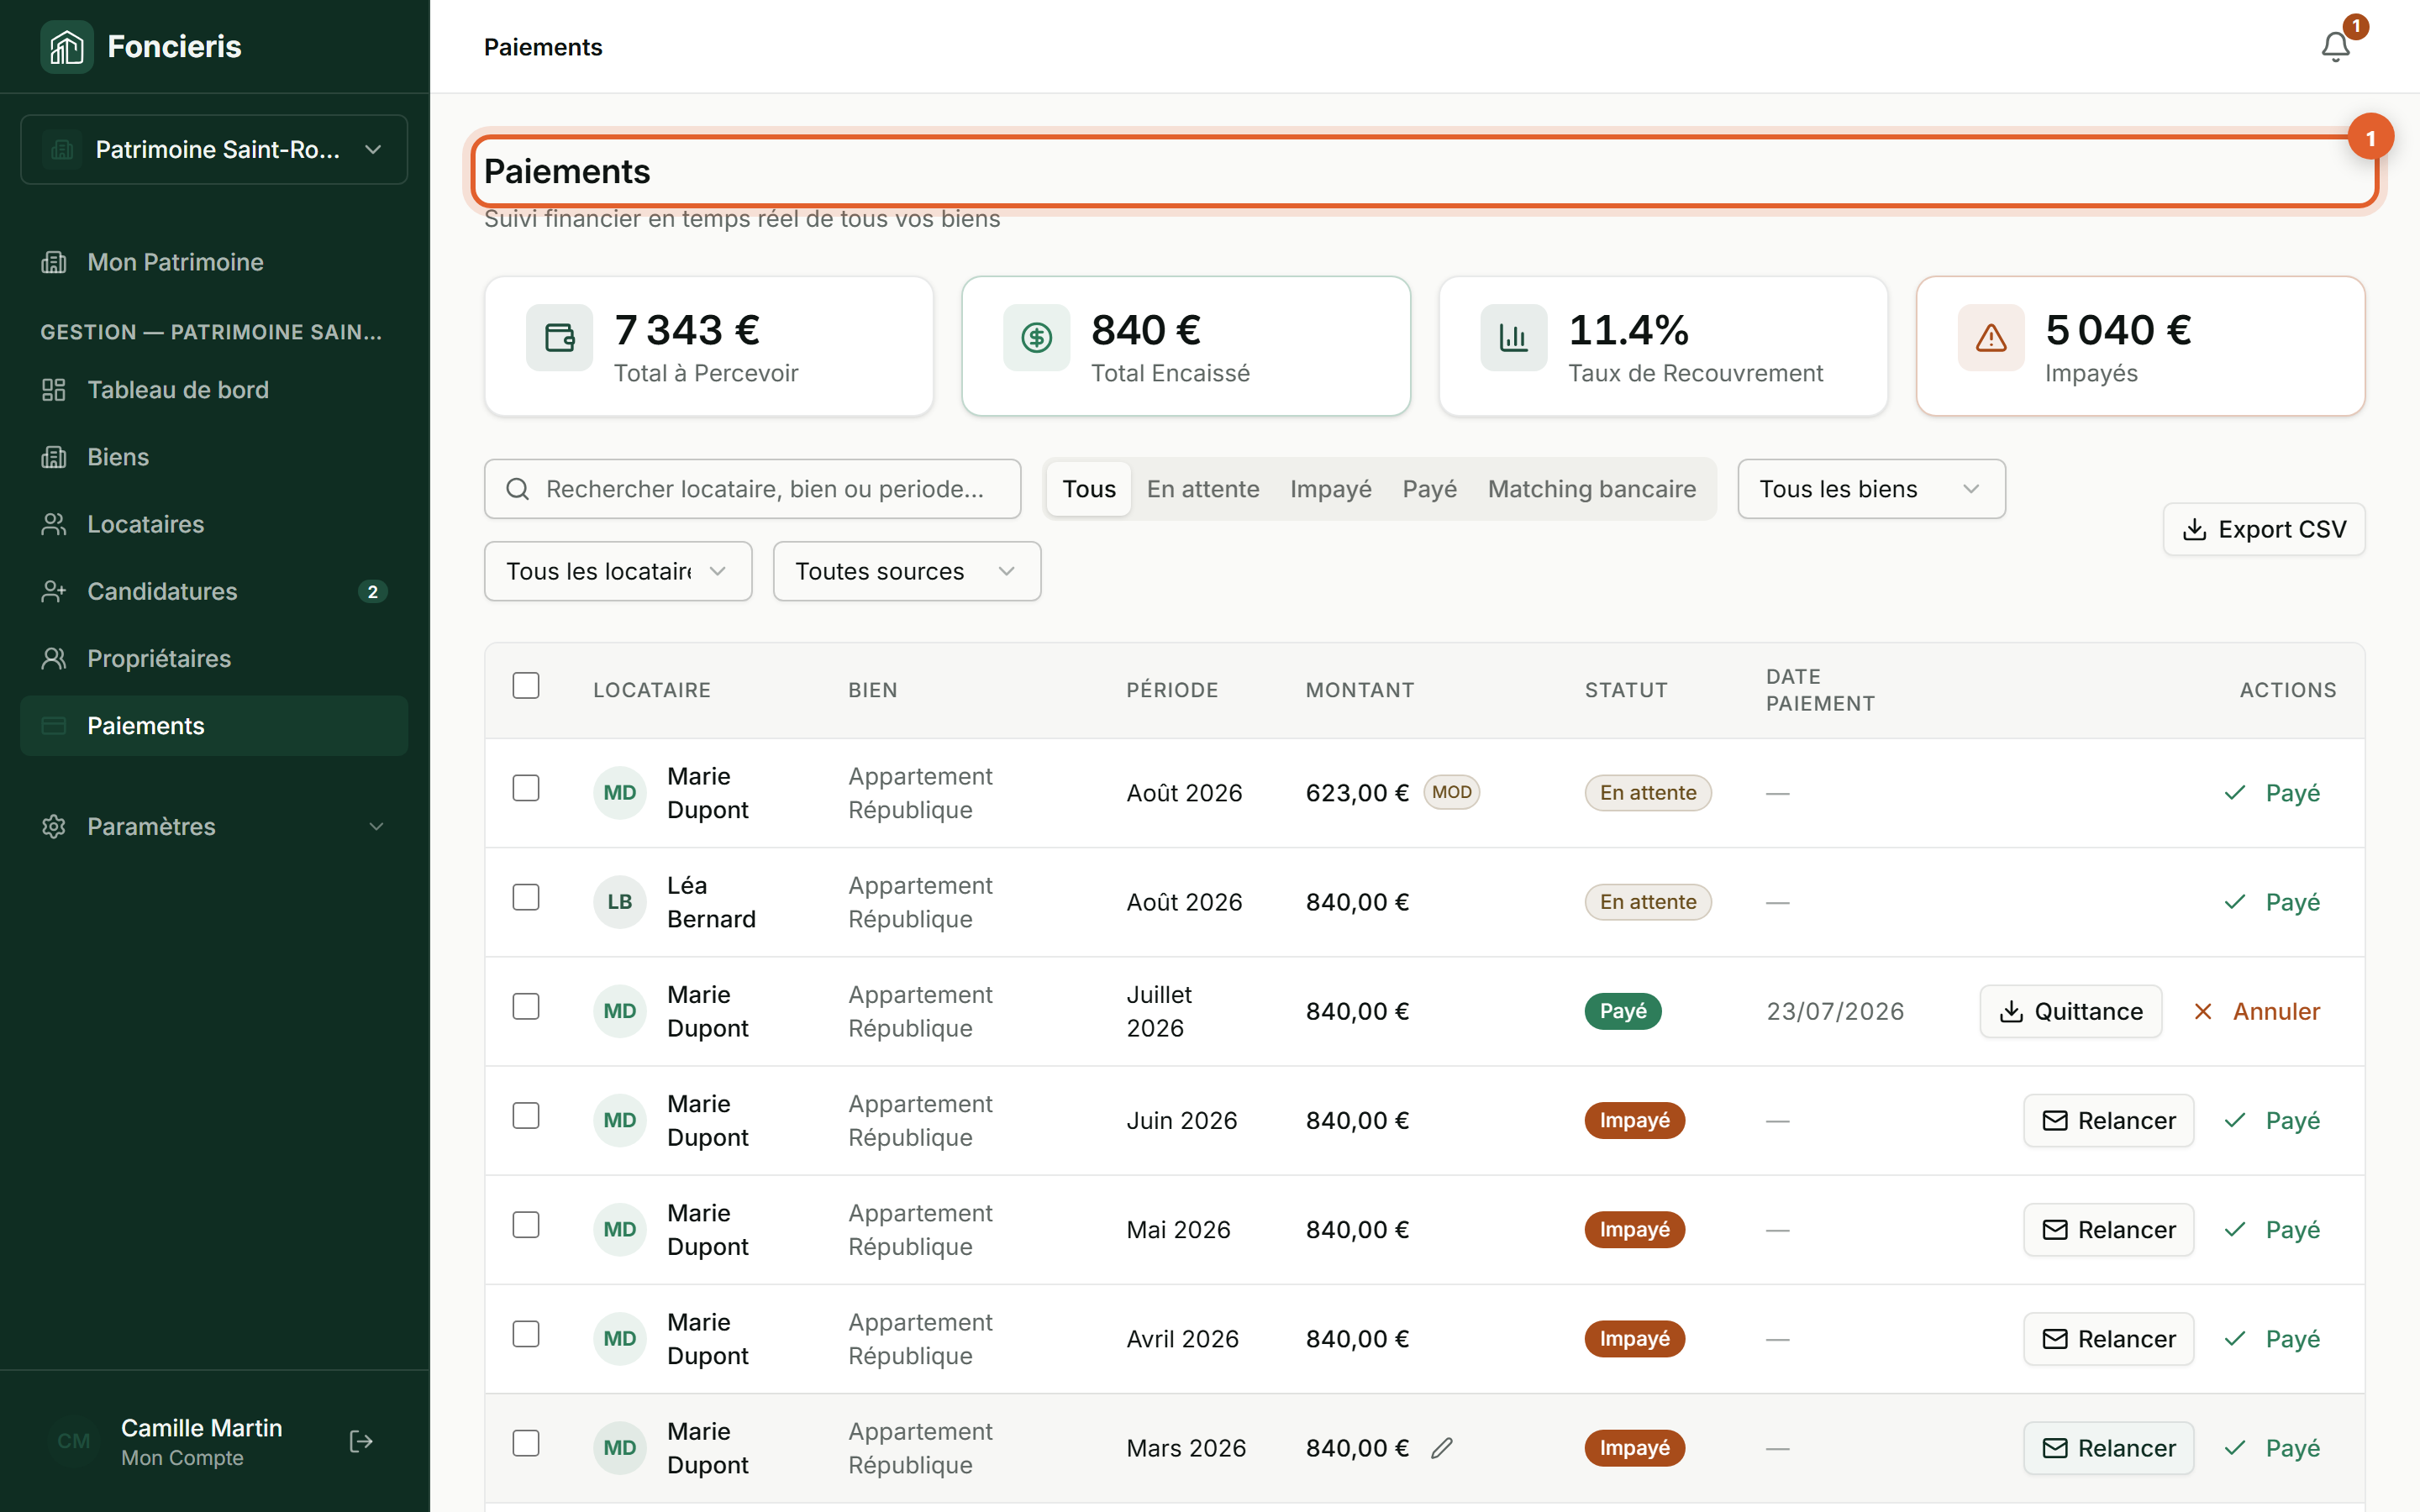Screen dimensions: 2420x1512
Task: Check the Léa Bernard row checkbox
Action: tap(526, 897)
